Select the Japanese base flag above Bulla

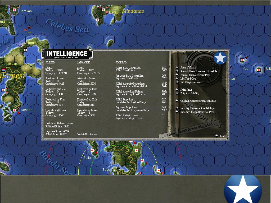click(x=92, y=150)
